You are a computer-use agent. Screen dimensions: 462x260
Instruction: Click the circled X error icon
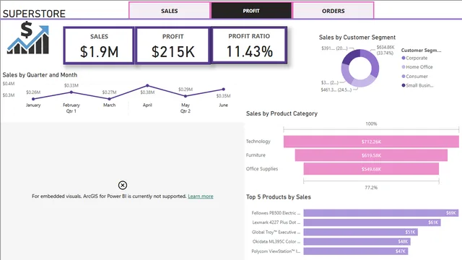123,185
